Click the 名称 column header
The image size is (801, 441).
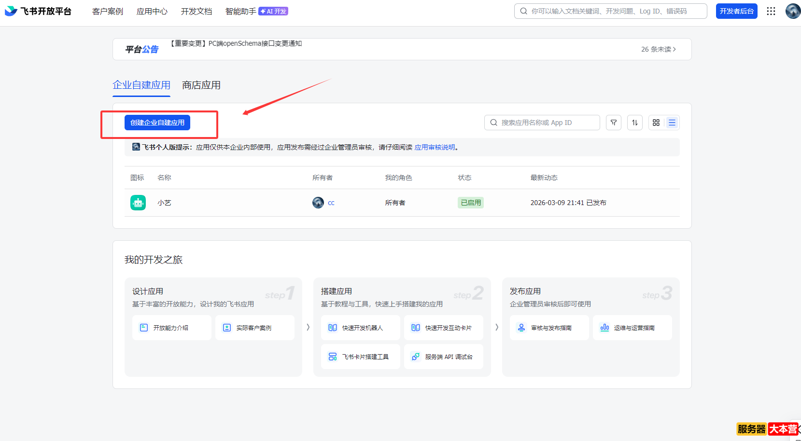tap(164, 178)
